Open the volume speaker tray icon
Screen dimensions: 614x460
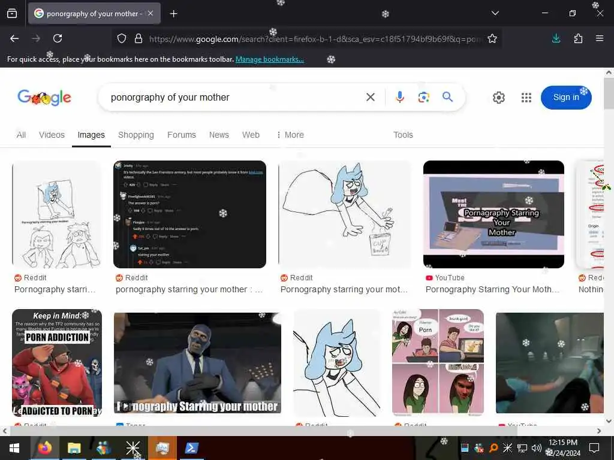click(x=536, y=448)
